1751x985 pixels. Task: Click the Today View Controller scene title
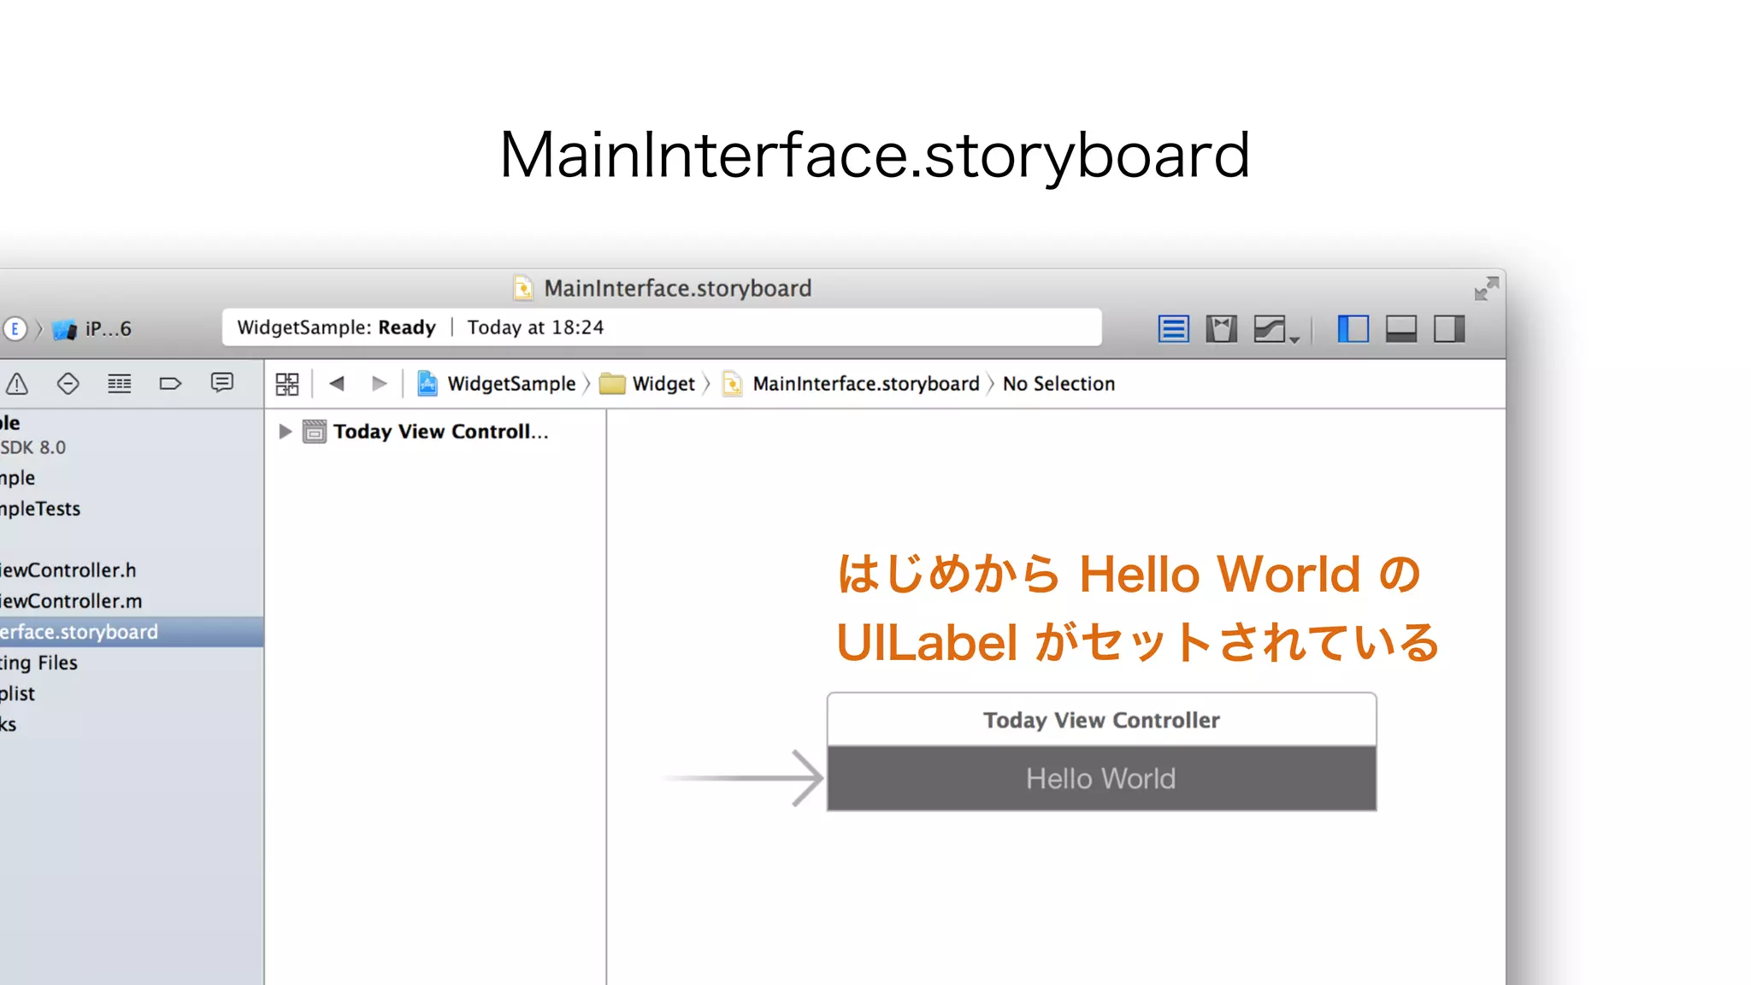[x=1101, y=720]
